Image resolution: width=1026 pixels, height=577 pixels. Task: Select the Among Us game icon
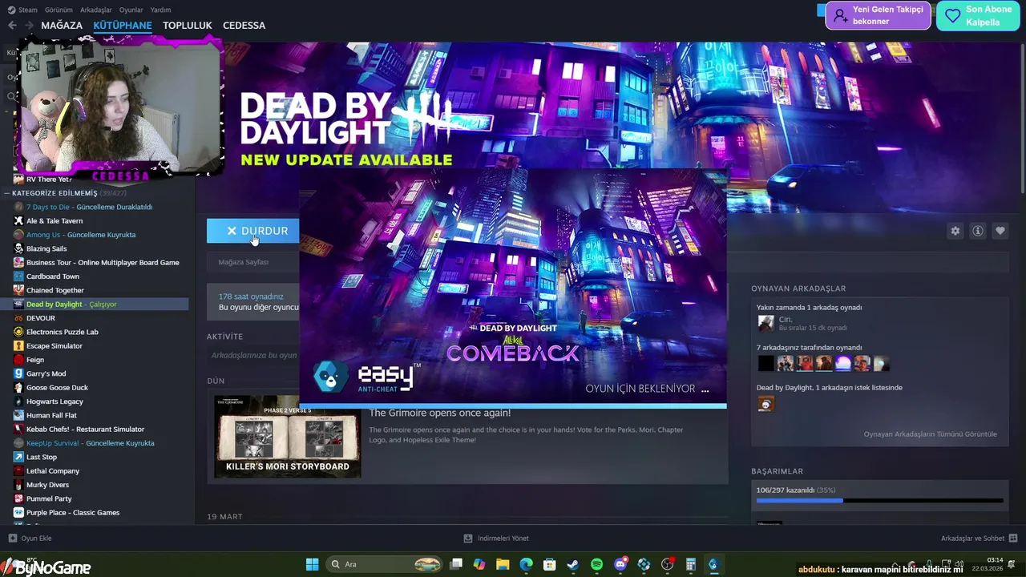pos(19,235)
